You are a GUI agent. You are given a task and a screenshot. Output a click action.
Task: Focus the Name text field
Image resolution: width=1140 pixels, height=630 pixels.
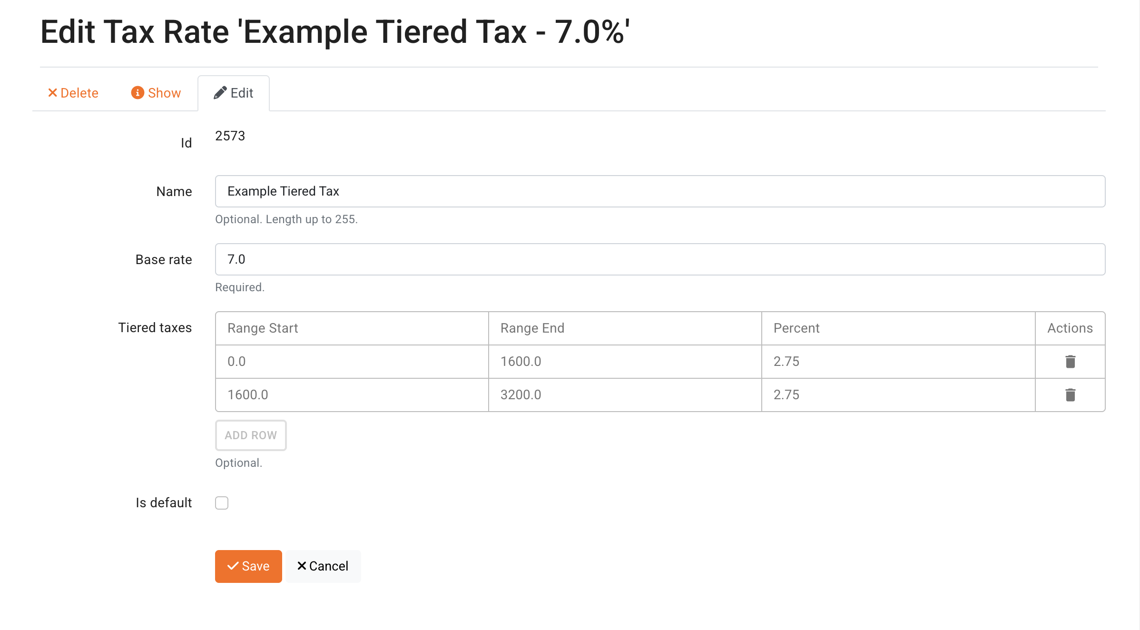click(660, 191)
